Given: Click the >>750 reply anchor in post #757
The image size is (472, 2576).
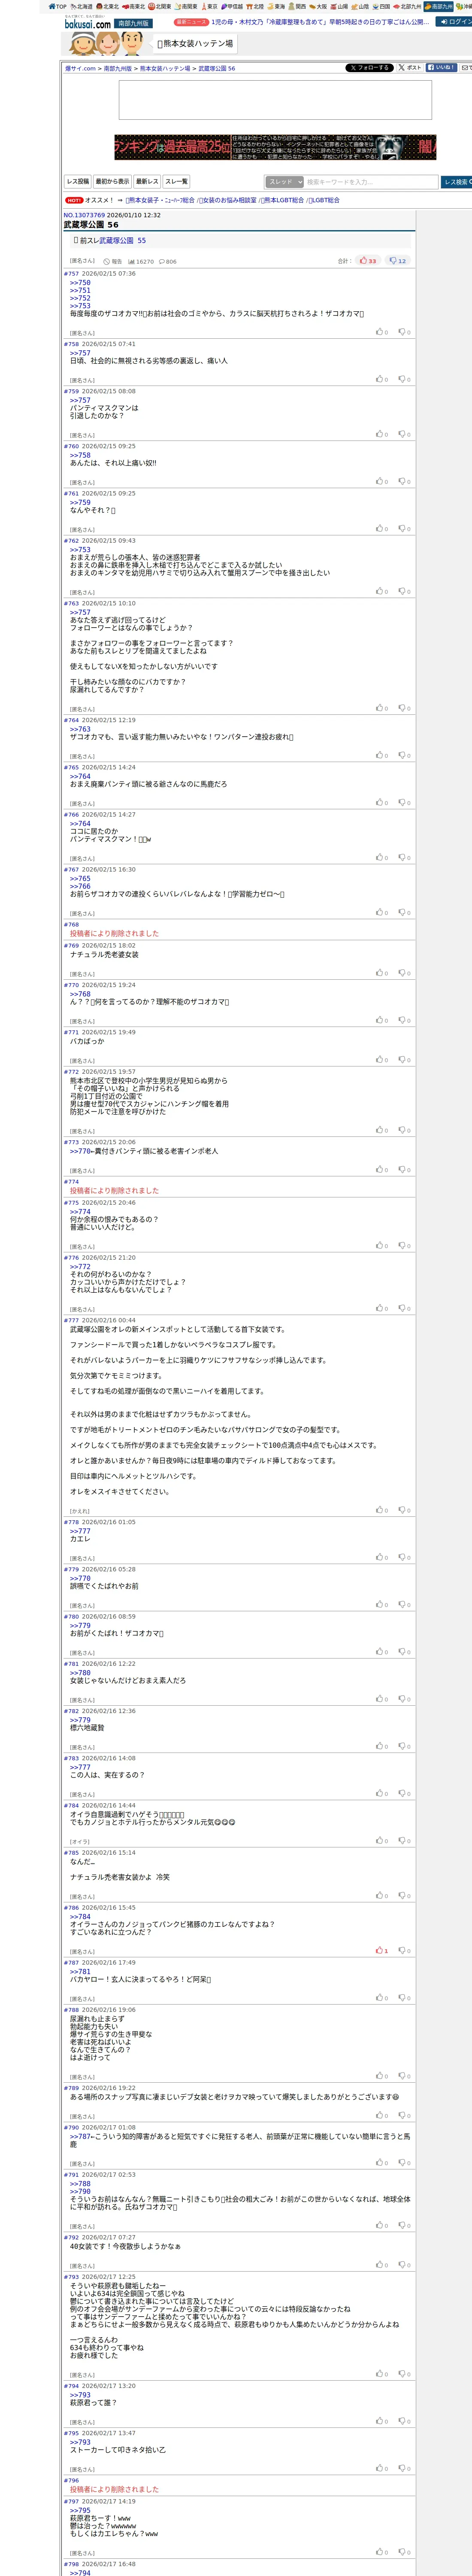Looking at the screenshot, I should pos(80,283).
